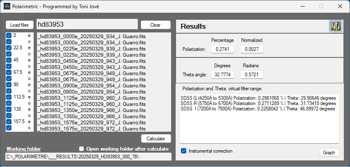Click the Theta Radians field 0.5721
The width and height of the screenshot is (350, 167).
252,75
